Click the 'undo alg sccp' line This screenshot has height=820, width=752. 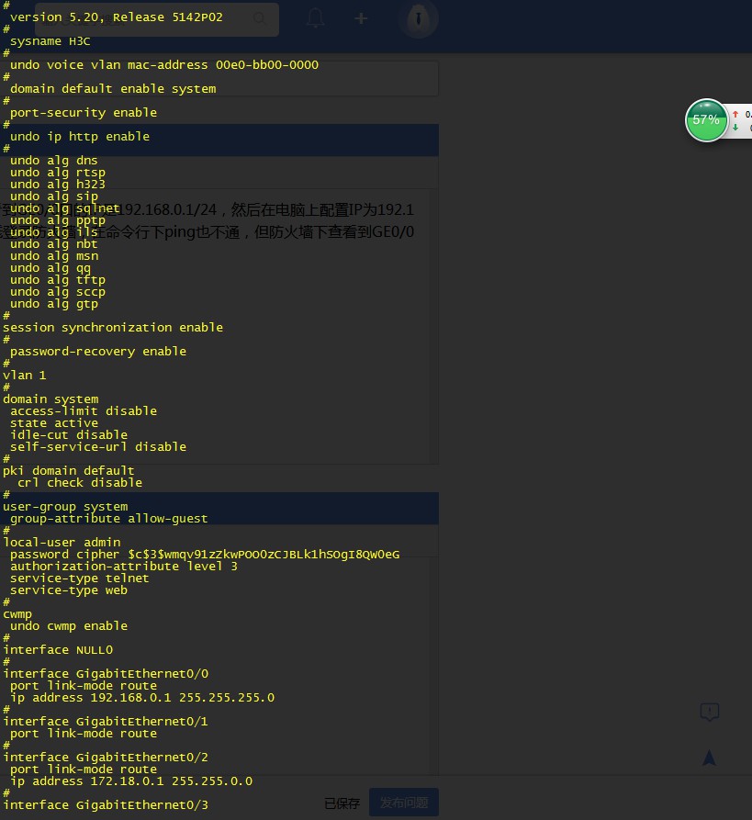58,292
